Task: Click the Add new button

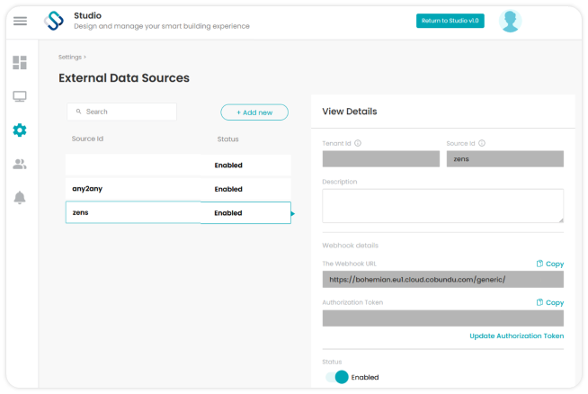Action: [x=254, y=112]
